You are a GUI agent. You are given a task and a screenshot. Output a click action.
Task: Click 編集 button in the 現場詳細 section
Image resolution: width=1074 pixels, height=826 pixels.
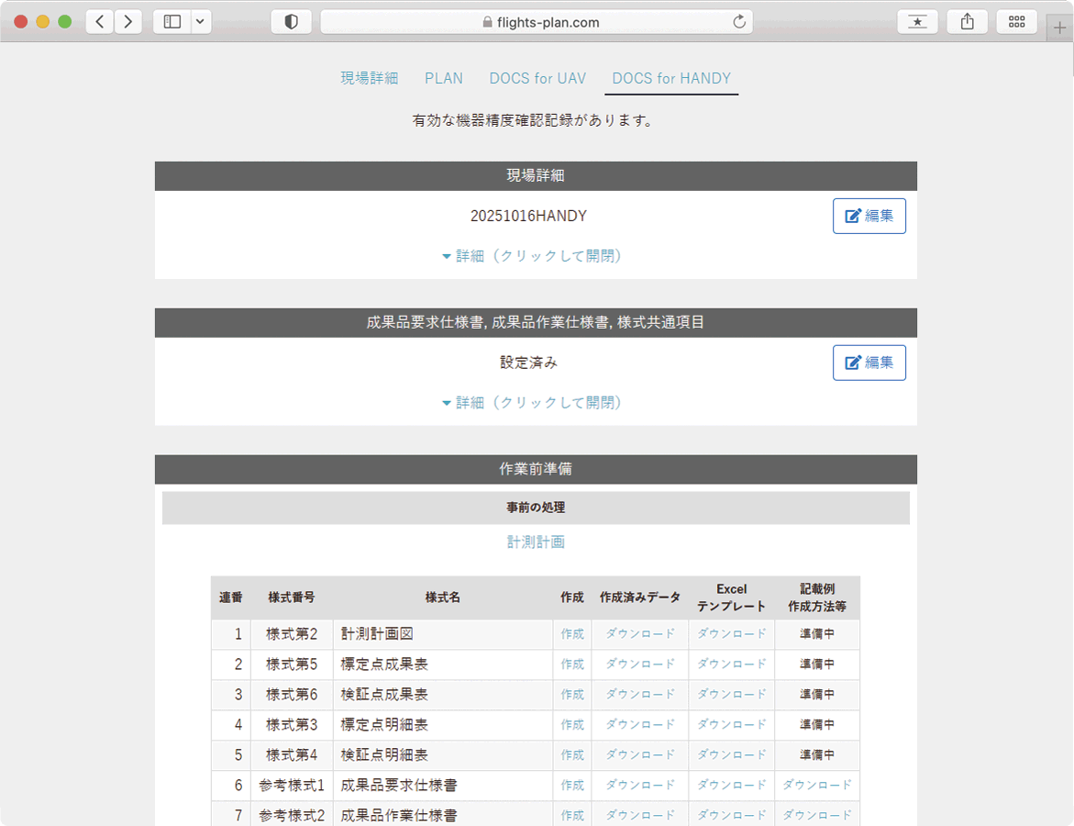click(869, 216)
